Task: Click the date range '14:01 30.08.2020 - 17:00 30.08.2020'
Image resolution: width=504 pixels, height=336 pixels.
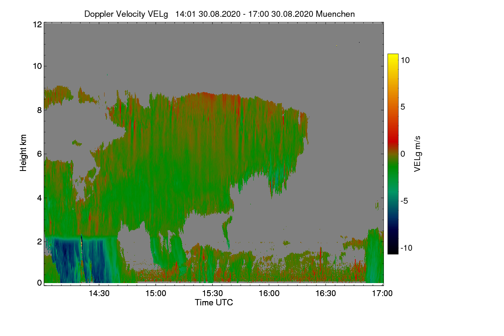Action: [244, 14]
